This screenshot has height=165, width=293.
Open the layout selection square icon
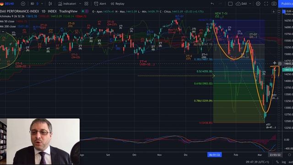[x=230, y=4]
